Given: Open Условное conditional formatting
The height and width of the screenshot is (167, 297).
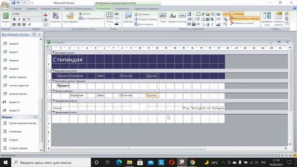Looking at the screenshot, I should (55, 18).
